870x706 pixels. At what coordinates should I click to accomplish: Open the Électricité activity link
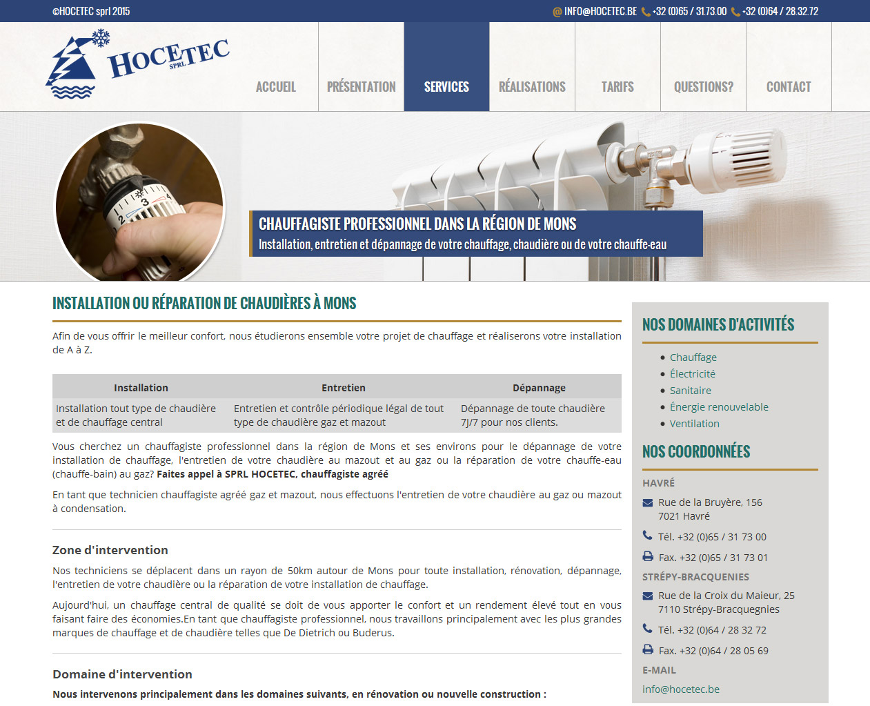click(693, 374)
